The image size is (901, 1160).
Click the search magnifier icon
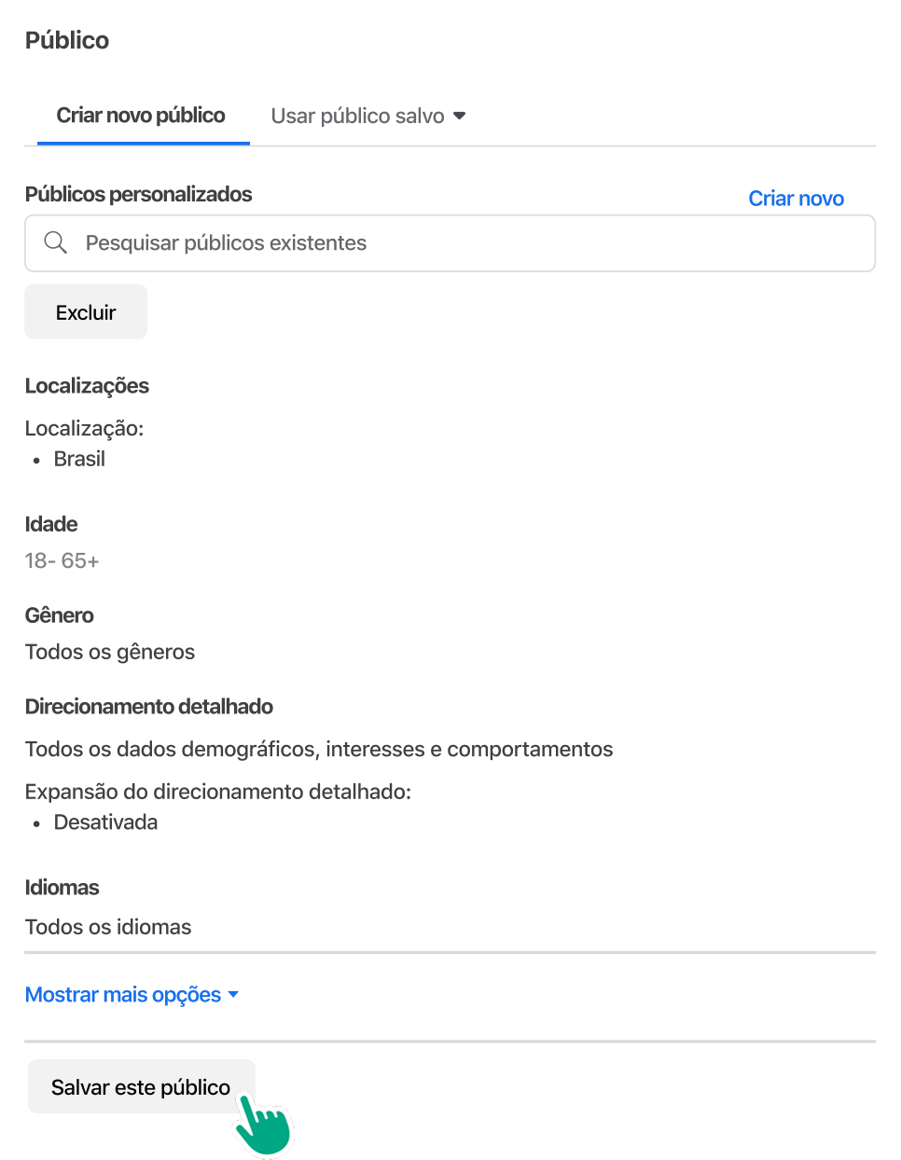tap(56, 242)
